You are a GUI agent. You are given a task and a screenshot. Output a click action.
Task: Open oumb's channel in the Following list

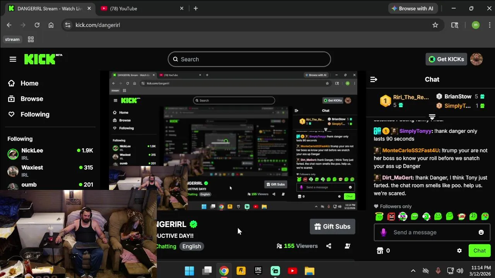click(x=50, y=185)
